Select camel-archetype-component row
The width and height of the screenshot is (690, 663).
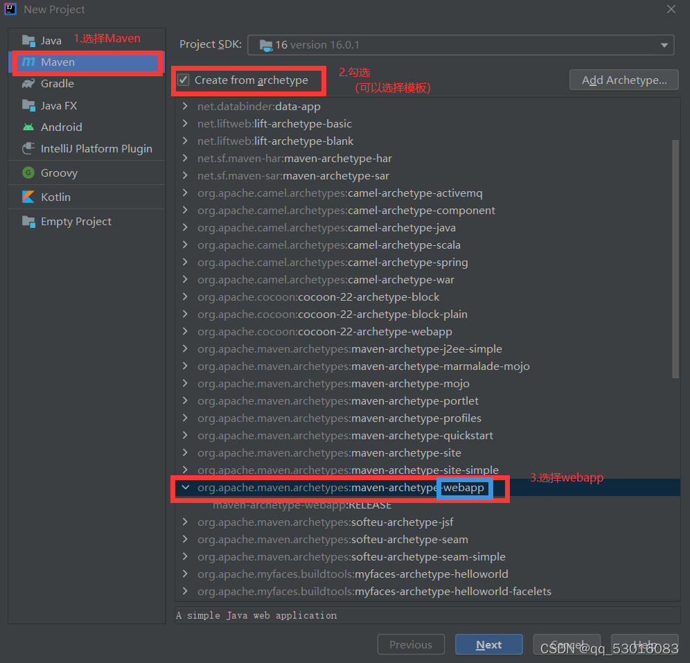[427, 211]
